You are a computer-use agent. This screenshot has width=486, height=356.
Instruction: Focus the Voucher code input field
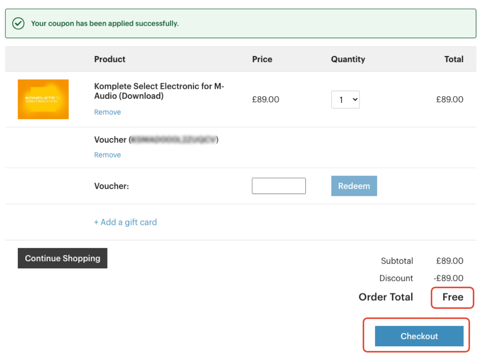[279, 186]
